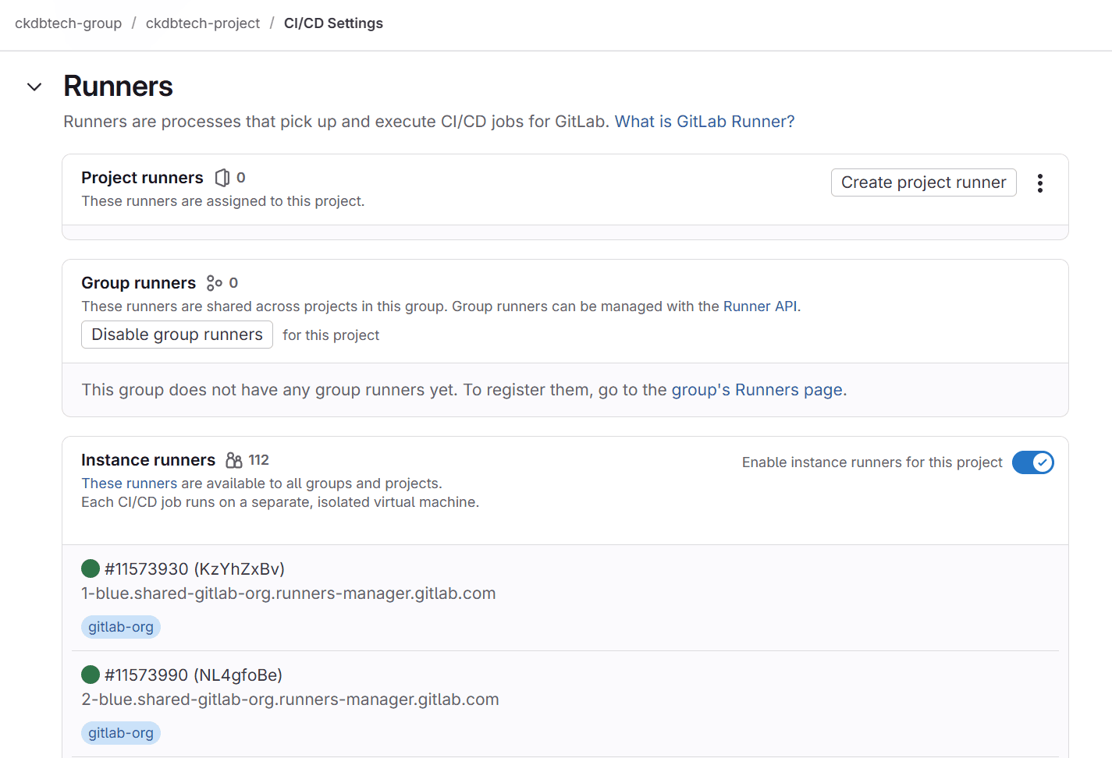This screenshot has height=758, width=1112.
Task: Click the gitlab-org tag on runner #11573930
Action: (x=120, y=626)
